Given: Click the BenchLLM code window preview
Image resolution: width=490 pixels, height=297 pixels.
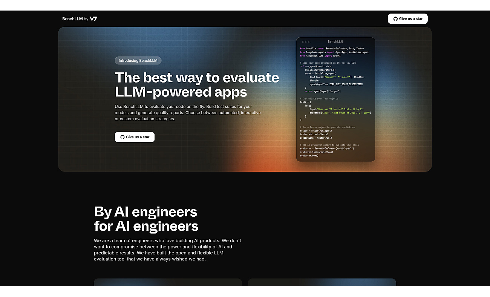Looking at the screenshot, I should (335, 100).
